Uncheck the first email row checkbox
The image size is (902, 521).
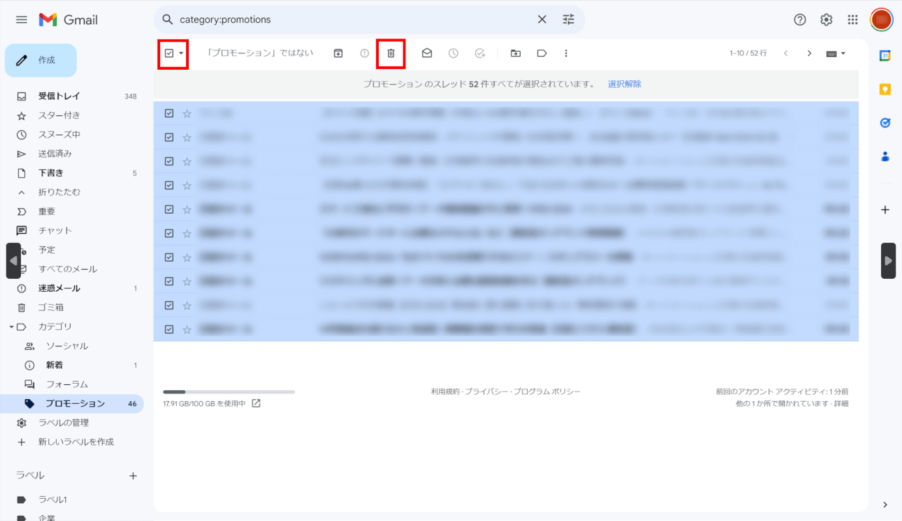tap(169, 113)
